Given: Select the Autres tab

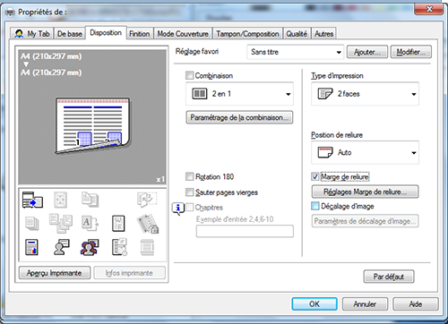Looking at the screenshot, I should pos(323,34).
